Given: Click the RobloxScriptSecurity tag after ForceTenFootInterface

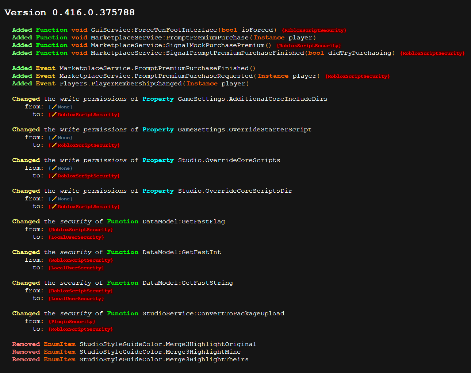Looking at the screenshot, I should pyautogui.click(x=314, y=30).
